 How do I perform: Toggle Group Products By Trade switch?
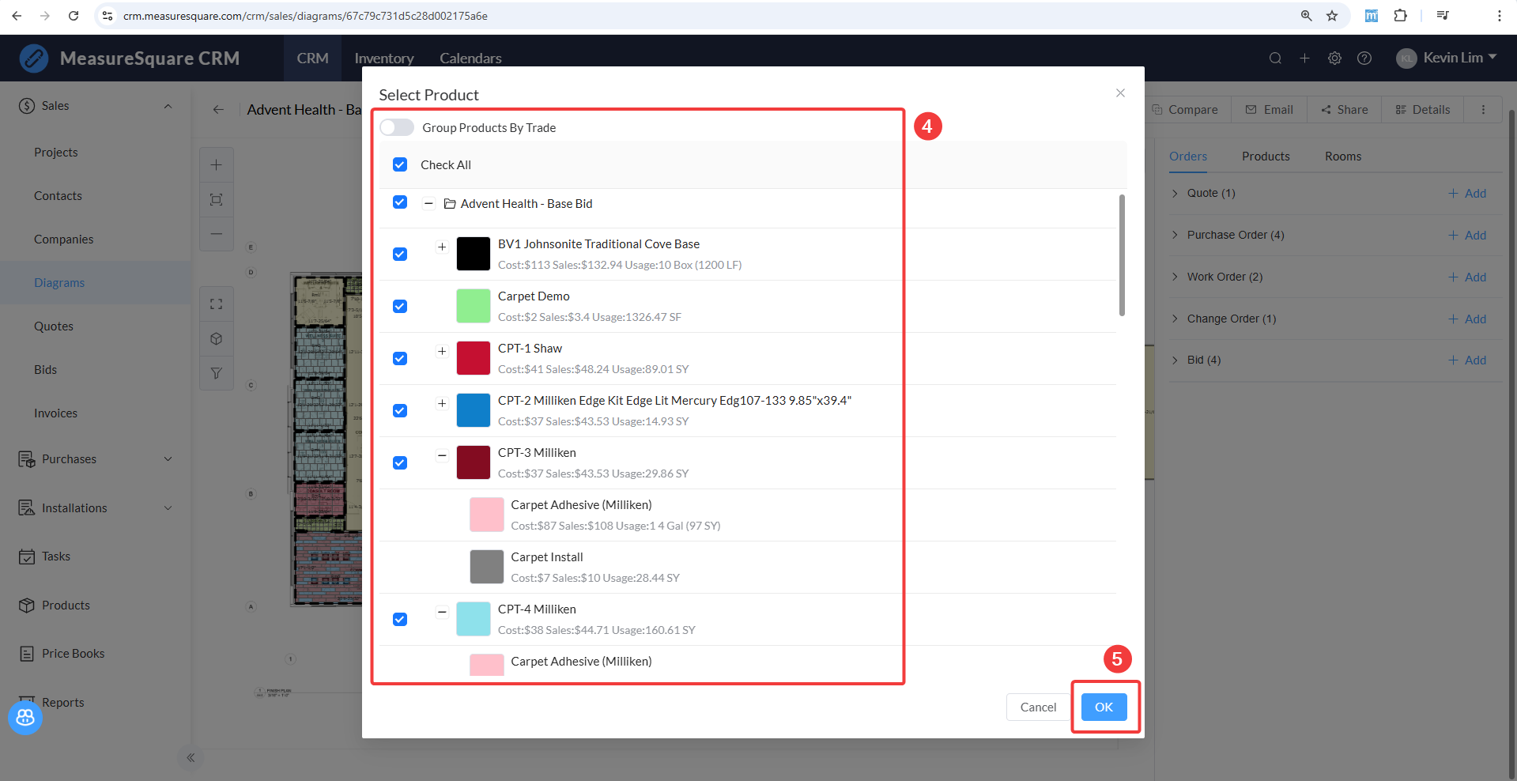[x=397, y=127]
